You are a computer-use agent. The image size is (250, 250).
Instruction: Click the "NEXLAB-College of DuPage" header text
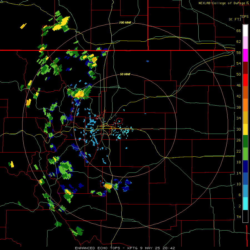221,3
